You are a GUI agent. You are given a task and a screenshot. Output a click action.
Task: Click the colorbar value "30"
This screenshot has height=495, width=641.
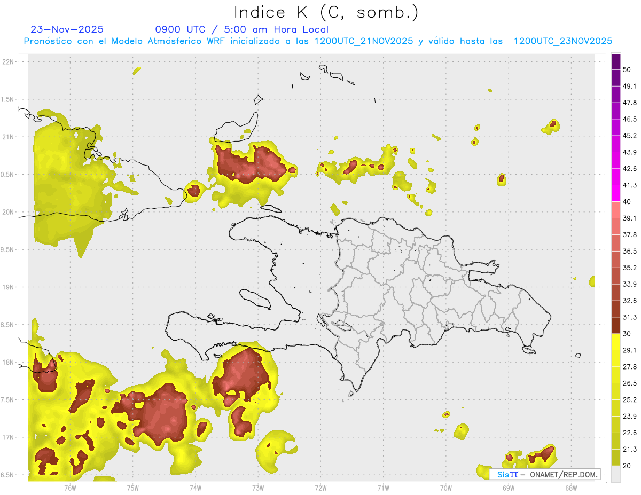tap(627, 334)
